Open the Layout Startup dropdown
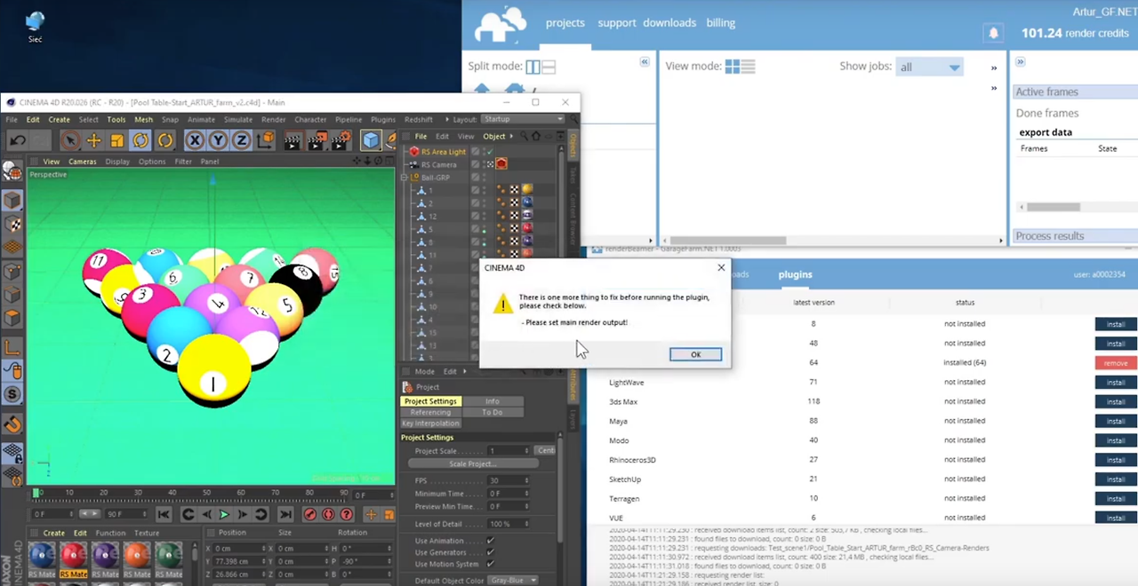 (x=524, y=119)
